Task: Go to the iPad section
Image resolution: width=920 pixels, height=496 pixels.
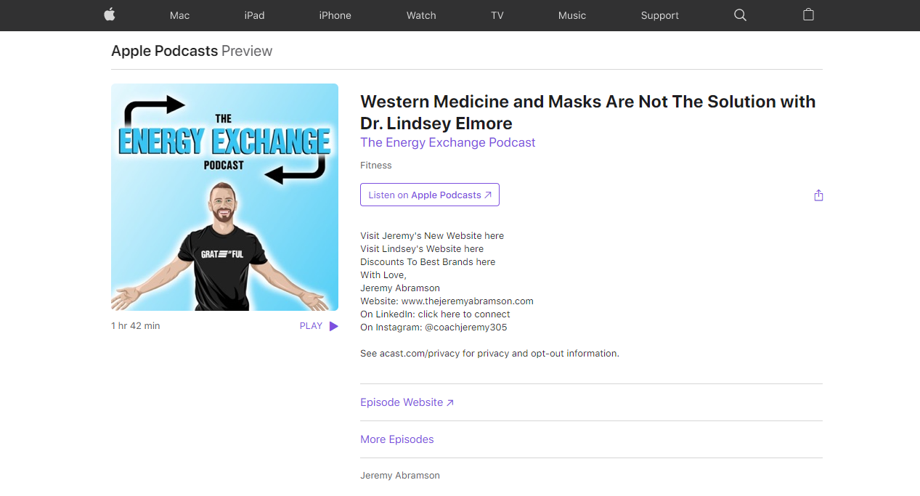Action: click(x=254, y=15)
